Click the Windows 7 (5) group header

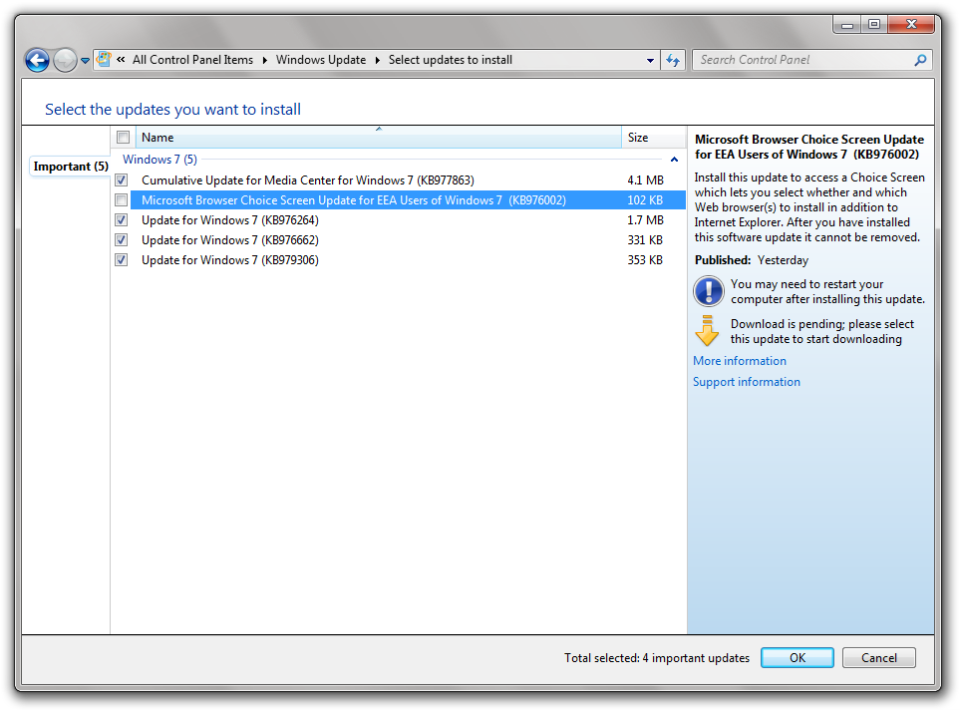click(160, 160)
